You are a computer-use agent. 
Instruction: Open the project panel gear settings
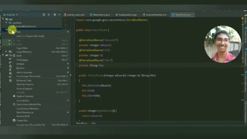click(x=55, y=15)
